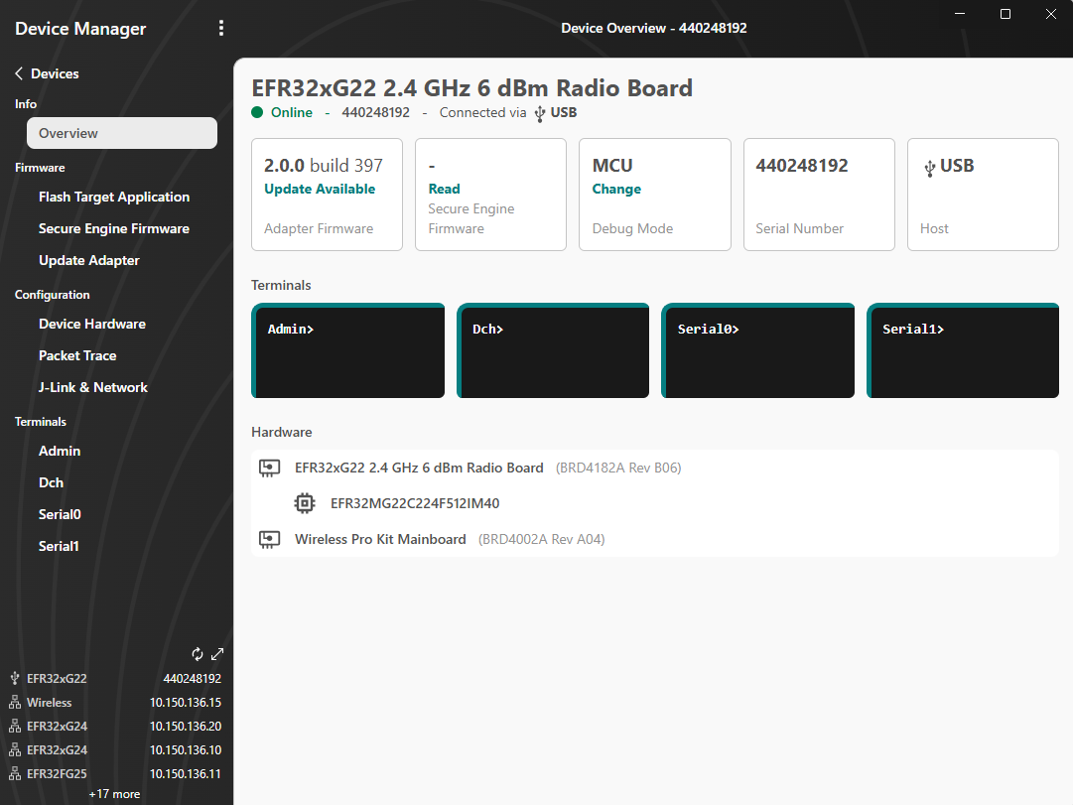
Task: Refresh the device list icon
Action: click(198, 654)
